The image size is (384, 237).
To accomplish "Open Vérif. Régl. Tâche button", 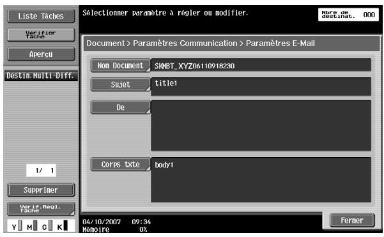I will (41, 209).
